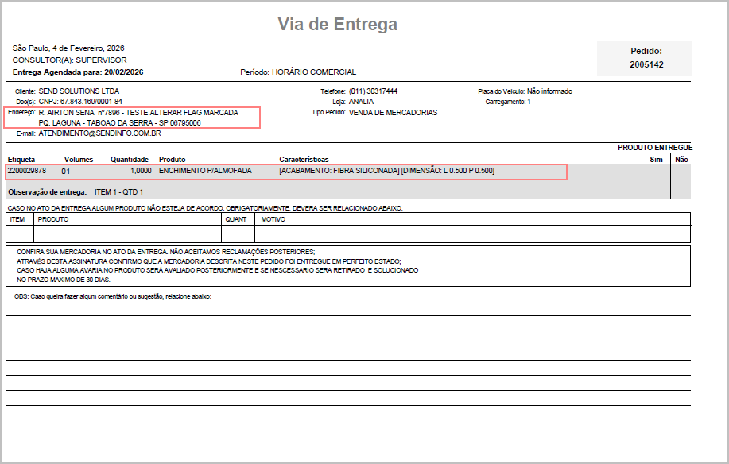Click the Não cell under Produto Entregue

coord(681,180)
